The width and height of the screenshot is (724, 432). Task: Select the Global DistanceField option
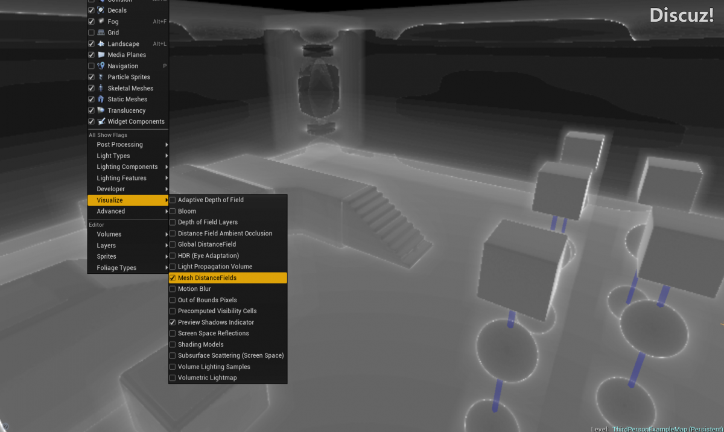(228, 244)
